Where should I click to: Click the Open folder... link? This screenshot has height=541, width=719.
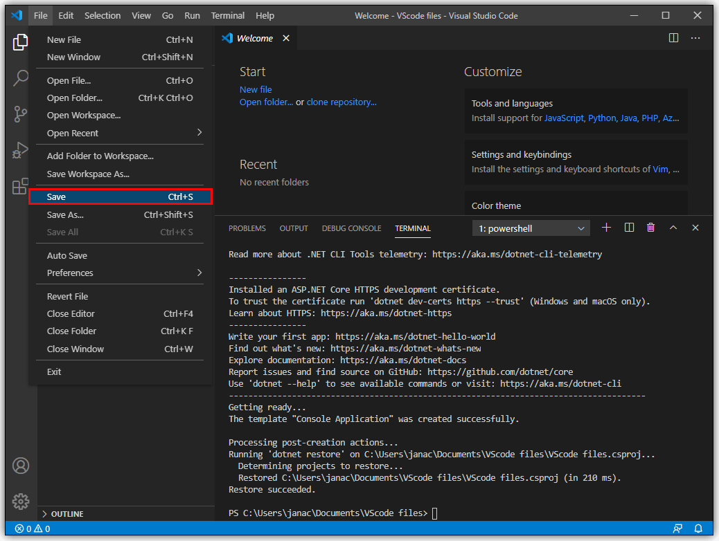point(266,102)
